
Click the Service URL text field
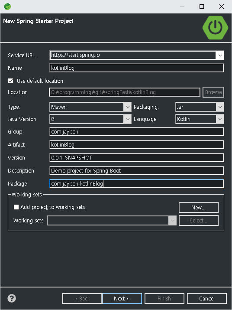133,55
